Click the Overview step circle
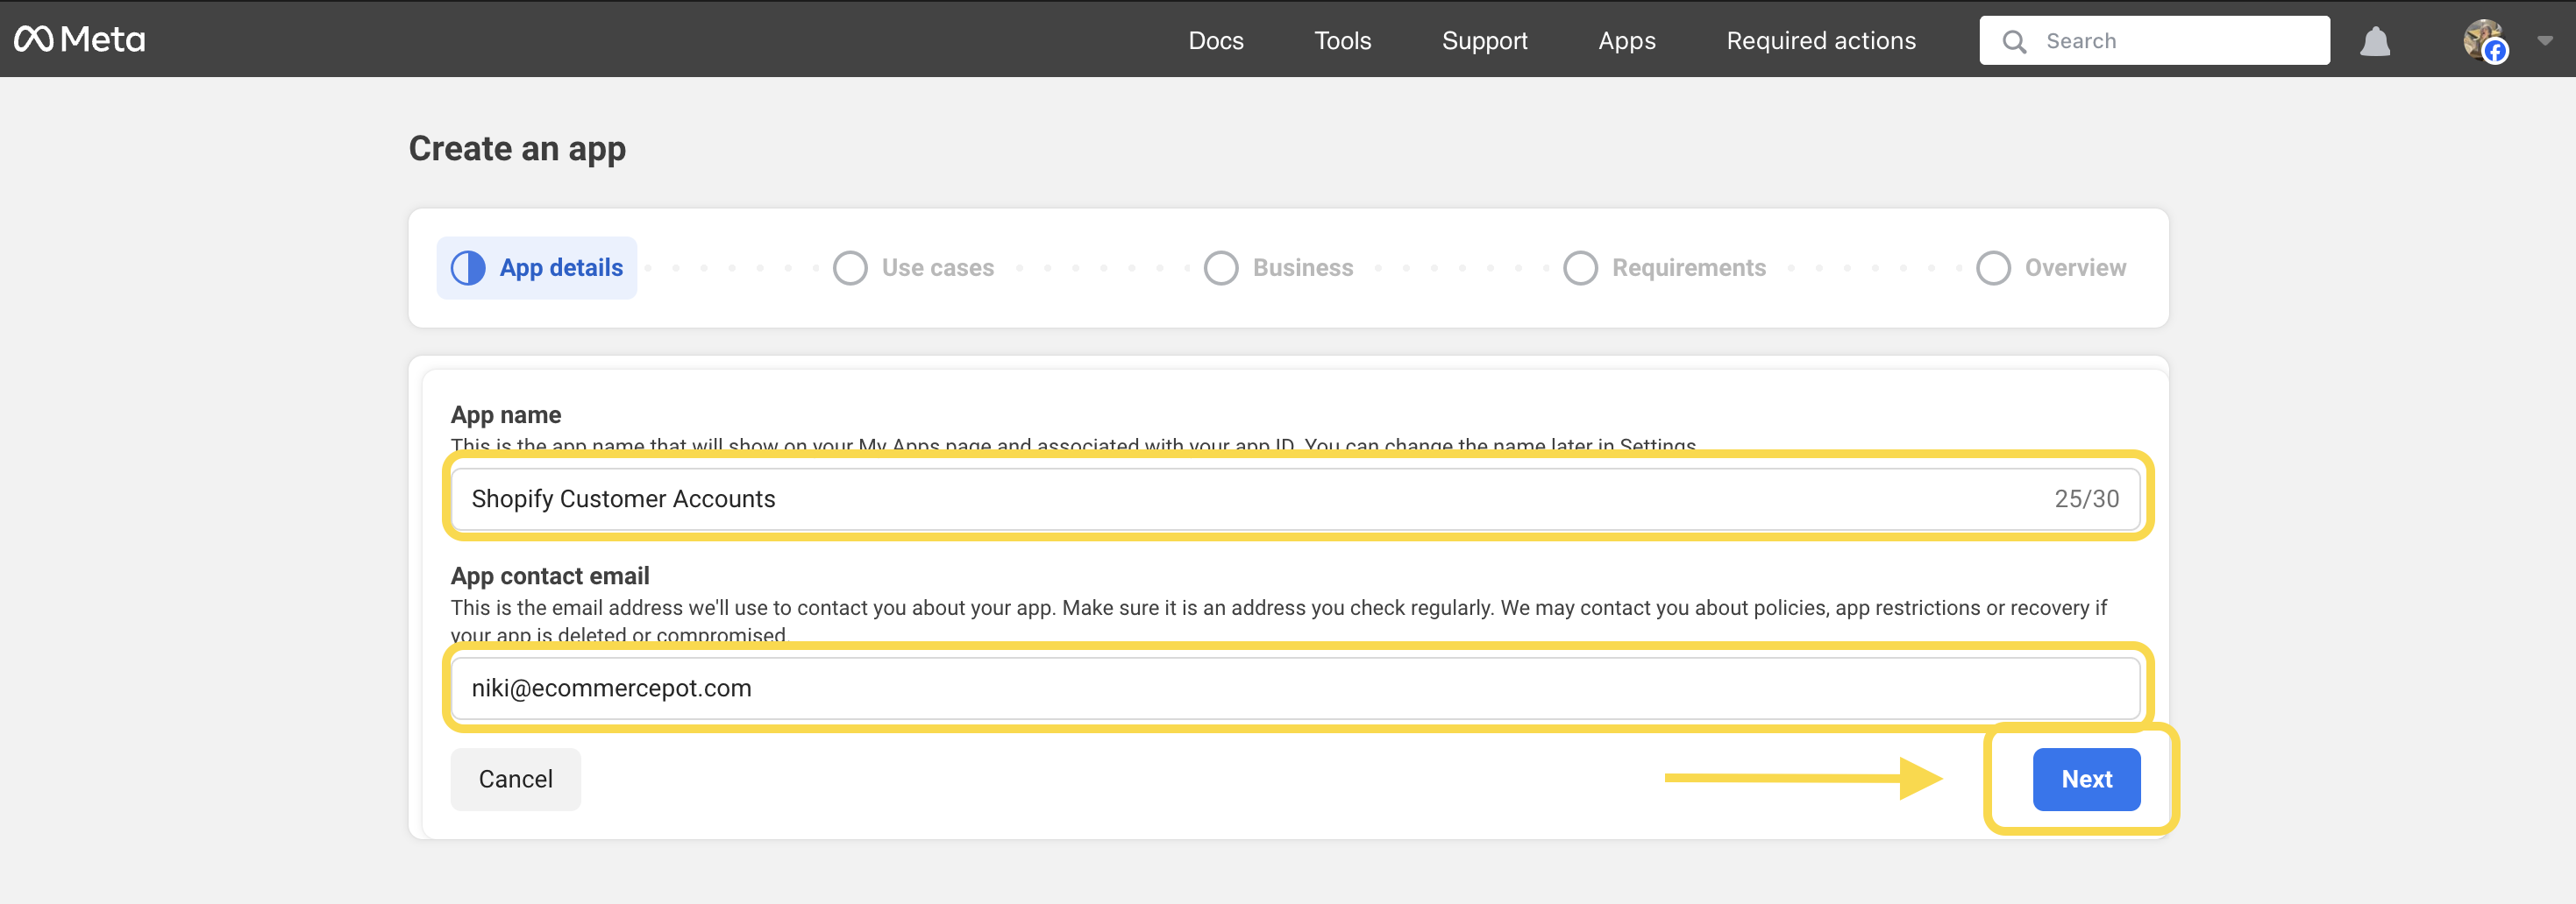Viewport: 2576px width, 904px height. pos(1994,268)
